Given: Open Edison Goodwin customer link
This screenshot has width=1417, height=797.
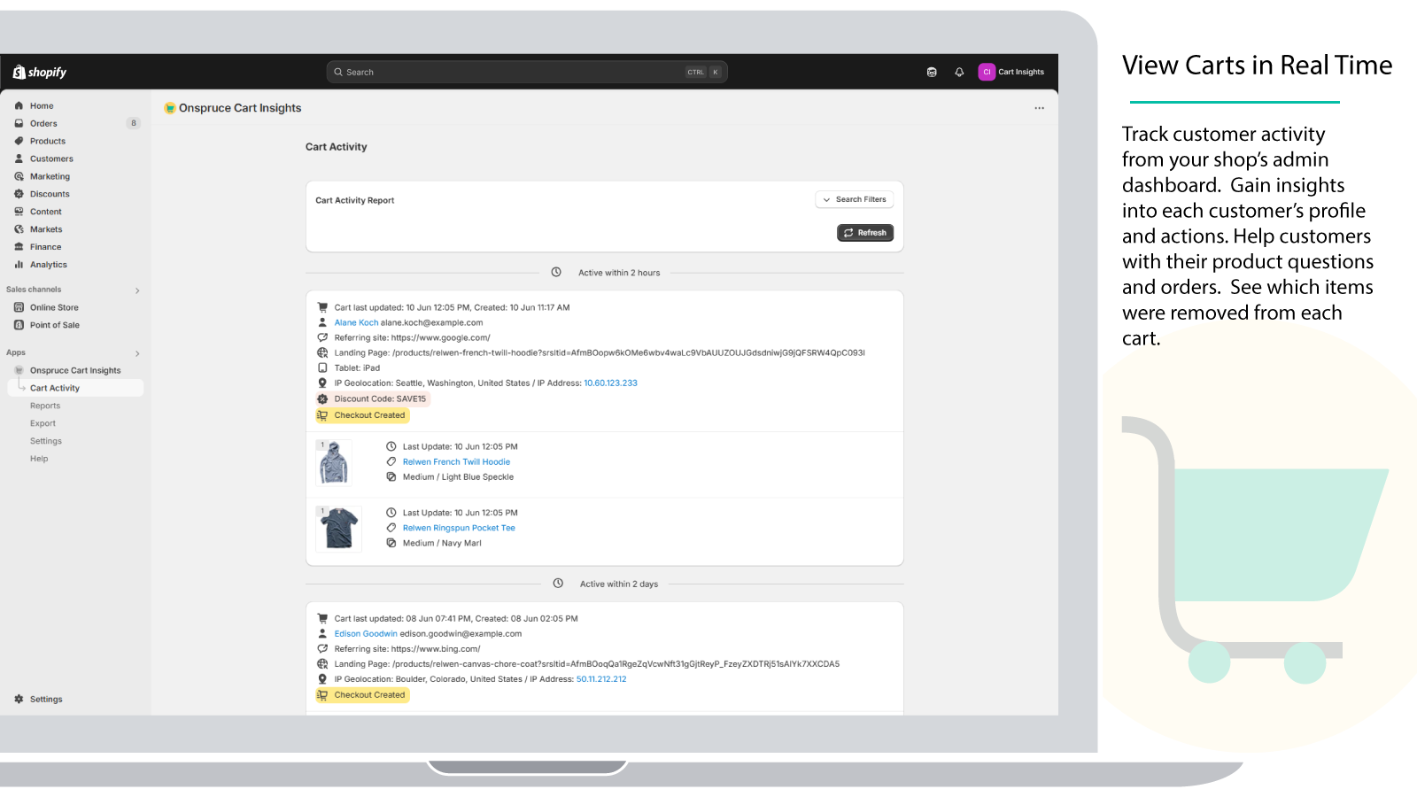Looking at the screenshot, I should (366, 634).
